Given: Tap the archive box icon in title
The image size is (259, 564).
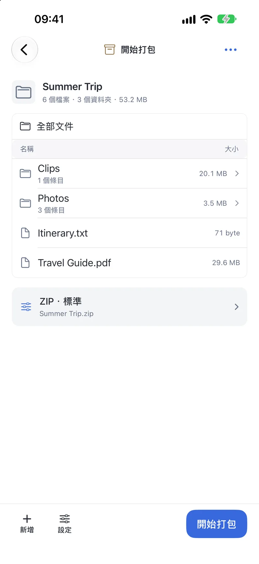Looking at the screenshot, I should coord(109,50).
